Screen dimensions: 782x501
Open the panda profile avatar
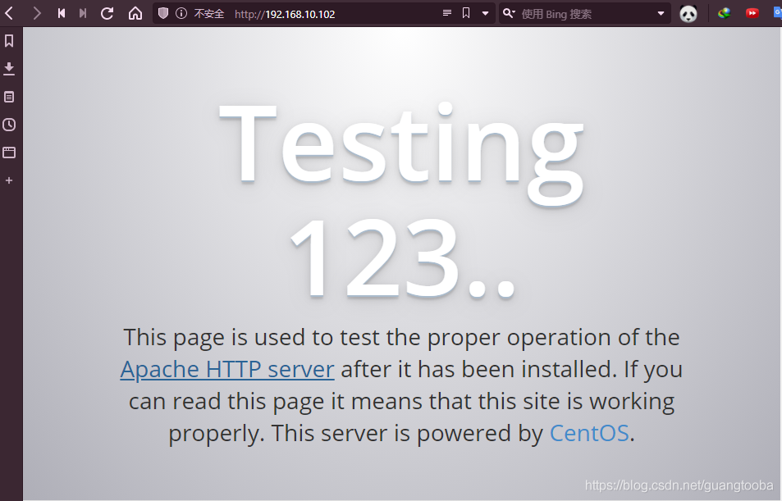(688, 13)
